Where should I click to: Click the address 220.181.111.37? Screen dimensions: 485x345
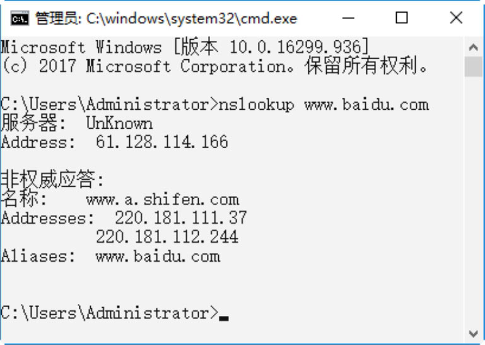180,218
